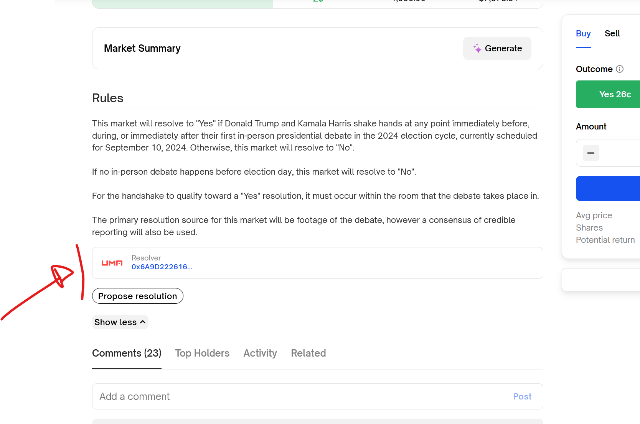The height and width of the screenshot is (424, 640).
Task: Click the minus stepper in Amount
Action: point(591,153)
